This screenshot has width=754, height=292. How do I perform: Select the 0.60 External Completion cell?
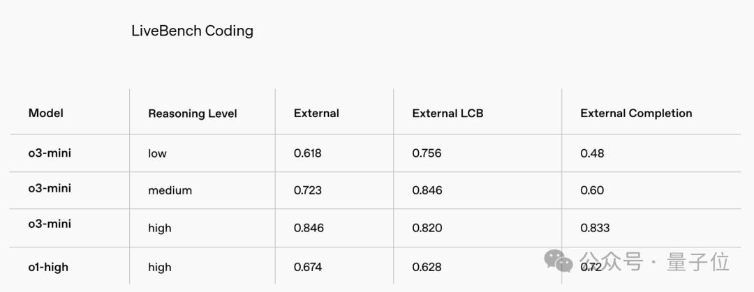tap(592, 190)
